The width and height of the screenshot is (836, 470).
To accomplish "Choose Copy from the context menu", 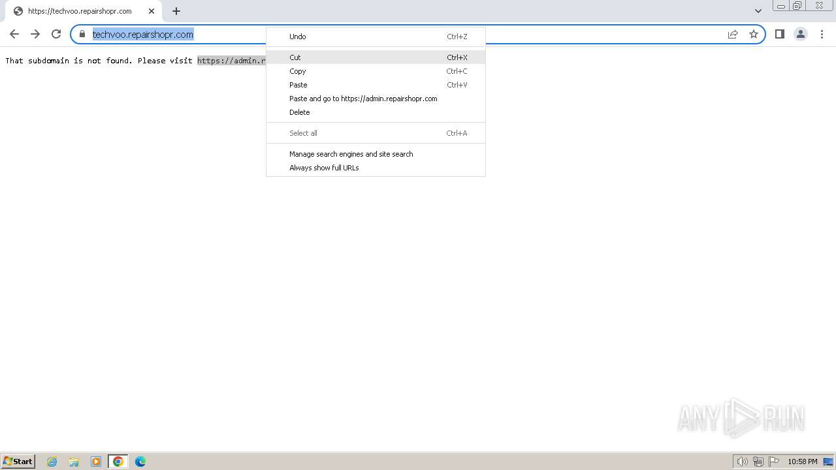I will [x=376, y=71].
